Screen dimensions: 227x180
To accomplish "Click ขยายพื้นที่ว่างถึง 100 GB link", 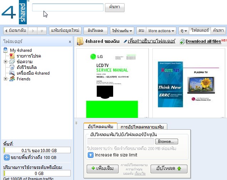I will (x=34, y=157).
